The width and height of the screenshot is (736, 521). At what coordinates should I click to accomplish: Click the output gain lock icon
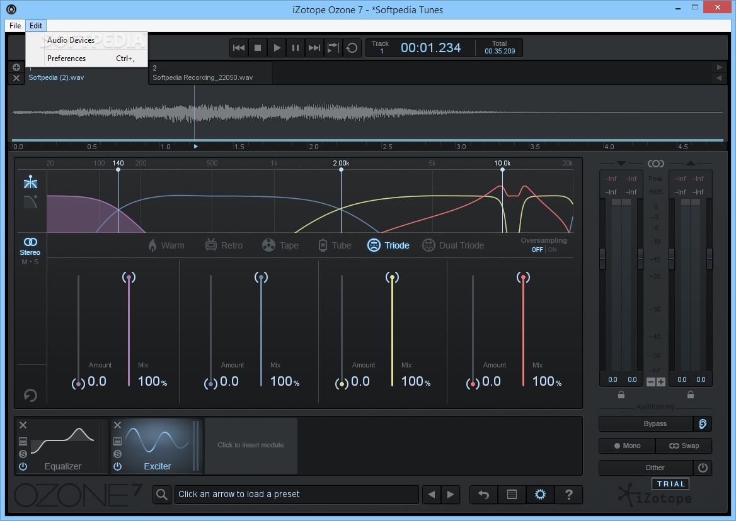point(691,395)
